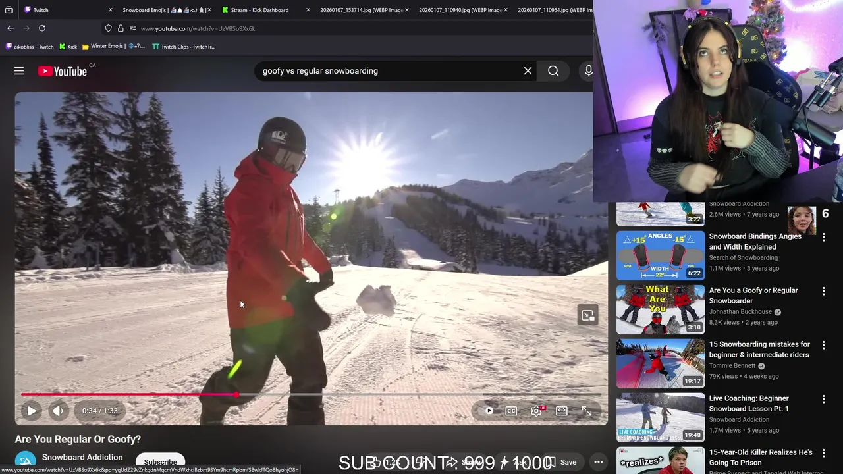
Task: Open options for 15-Year-Old Killer video
Action: (x=823, y=453)
